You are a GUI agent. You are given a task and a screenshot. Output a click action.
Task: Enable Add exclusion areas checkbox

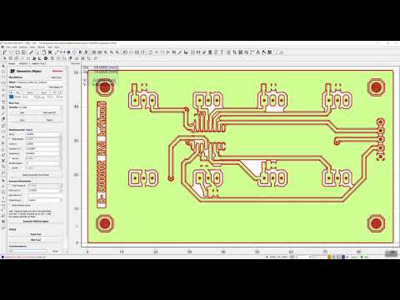[x=11, y=205]
